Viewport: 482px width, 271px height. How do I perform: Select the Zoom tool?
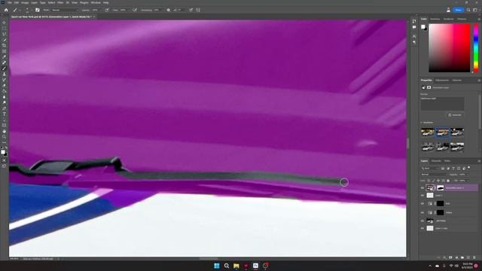(x=4, y=137)
